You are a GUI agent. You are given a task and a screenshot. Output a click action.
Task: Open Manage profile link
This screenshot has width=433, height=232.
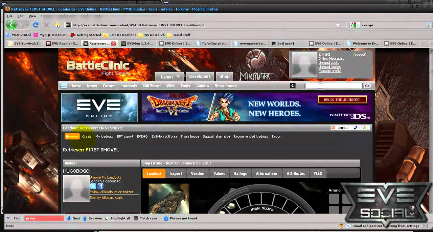pyautogui.click(x=330, y=71)
